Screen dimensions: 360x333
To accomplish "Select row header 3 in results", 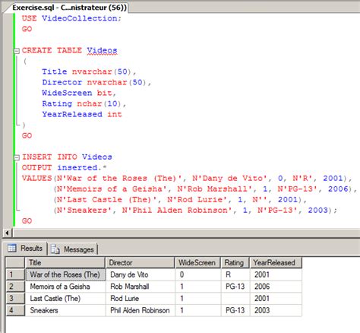I will [15, 298].
